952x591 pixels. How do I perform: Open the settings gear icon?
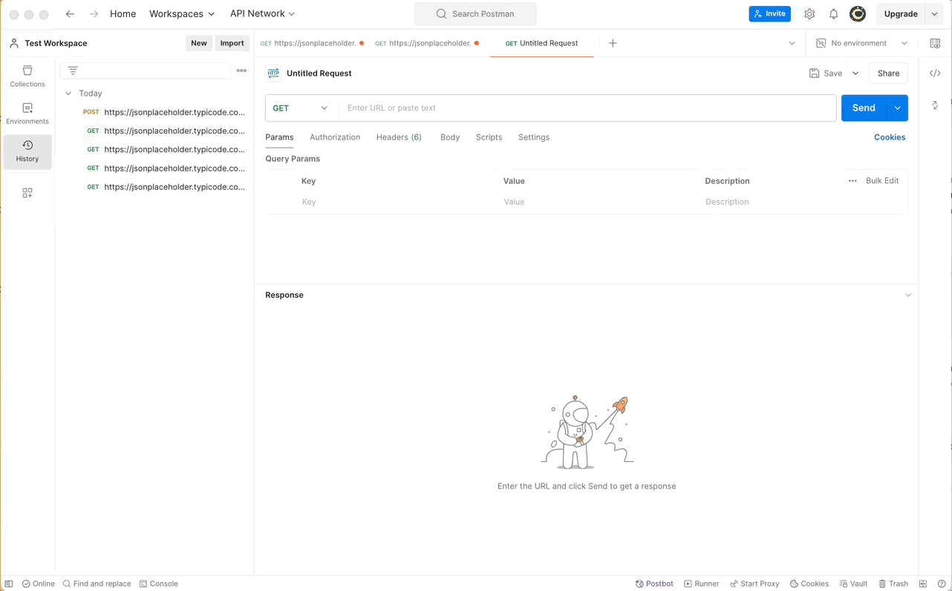coord(809,14)
